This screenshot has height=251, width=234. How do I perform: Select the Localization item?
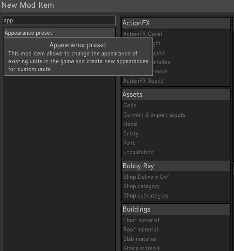tap(138, 152)
